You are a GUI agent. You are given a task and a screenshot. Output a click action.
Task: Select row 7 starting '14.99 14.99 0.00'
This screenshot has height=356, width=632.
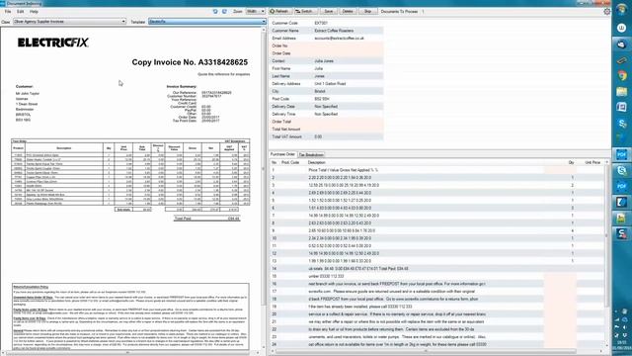(x=436, y=216)
